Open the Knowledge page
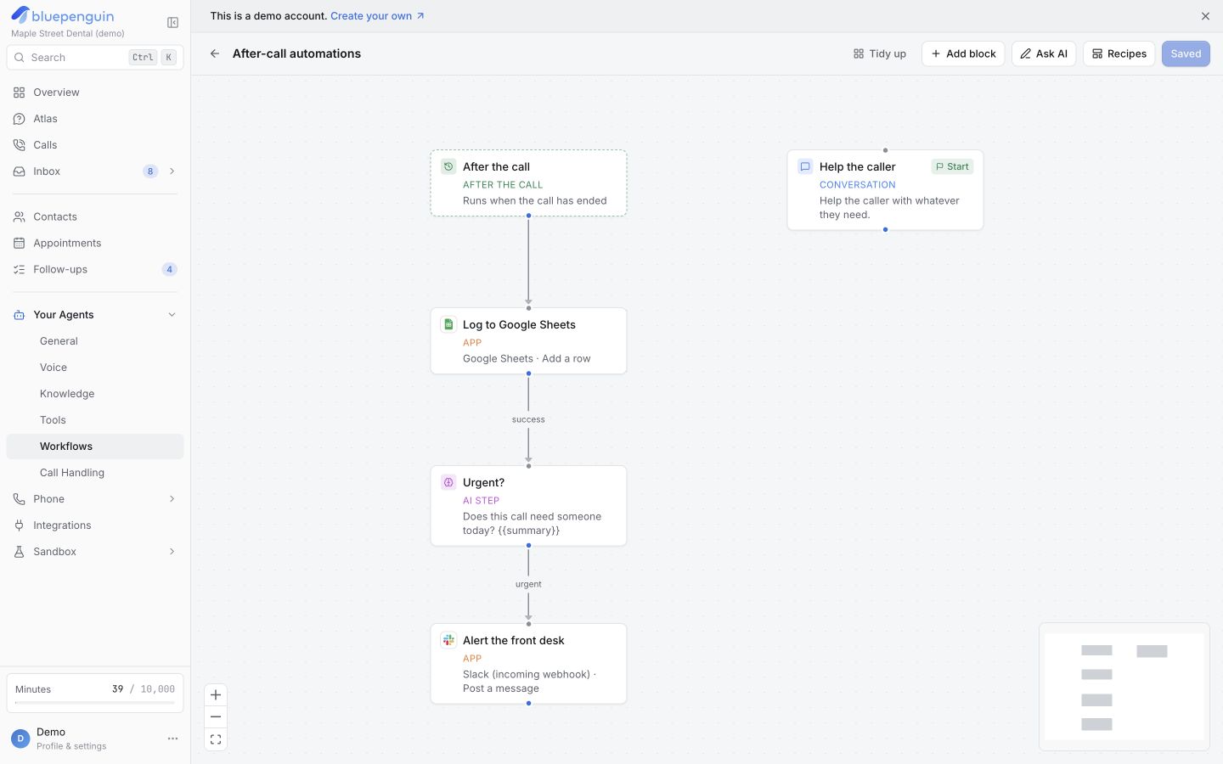 point(95,394)
